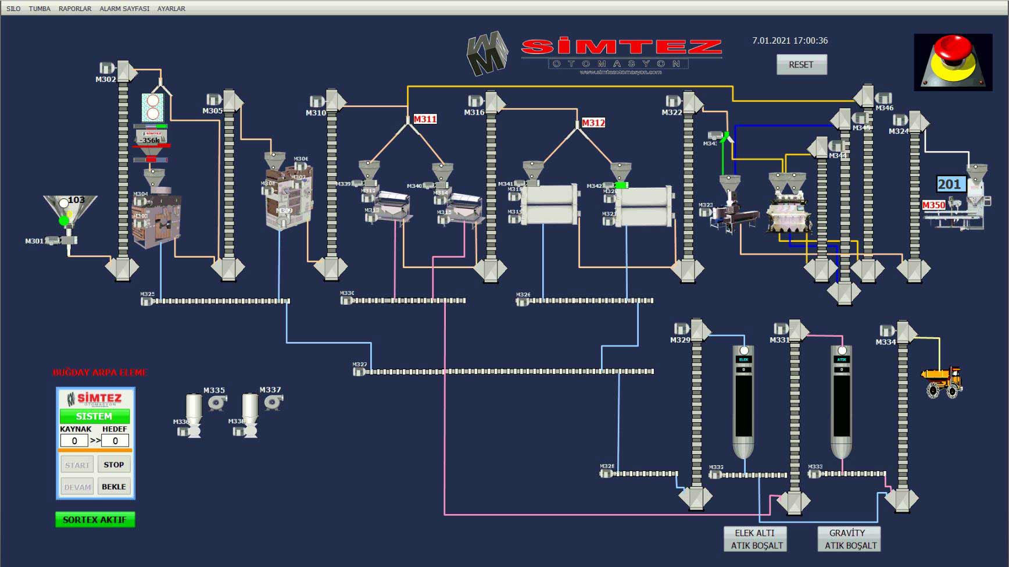Select the M328 screw conveyor motor
The width and height of the screenshot is (1009, 567).
pyautogui.click(x=607, y=473)
